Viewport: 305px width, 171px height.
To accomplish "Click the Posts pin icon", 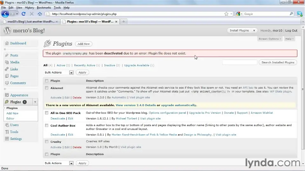I will [7, 55].
